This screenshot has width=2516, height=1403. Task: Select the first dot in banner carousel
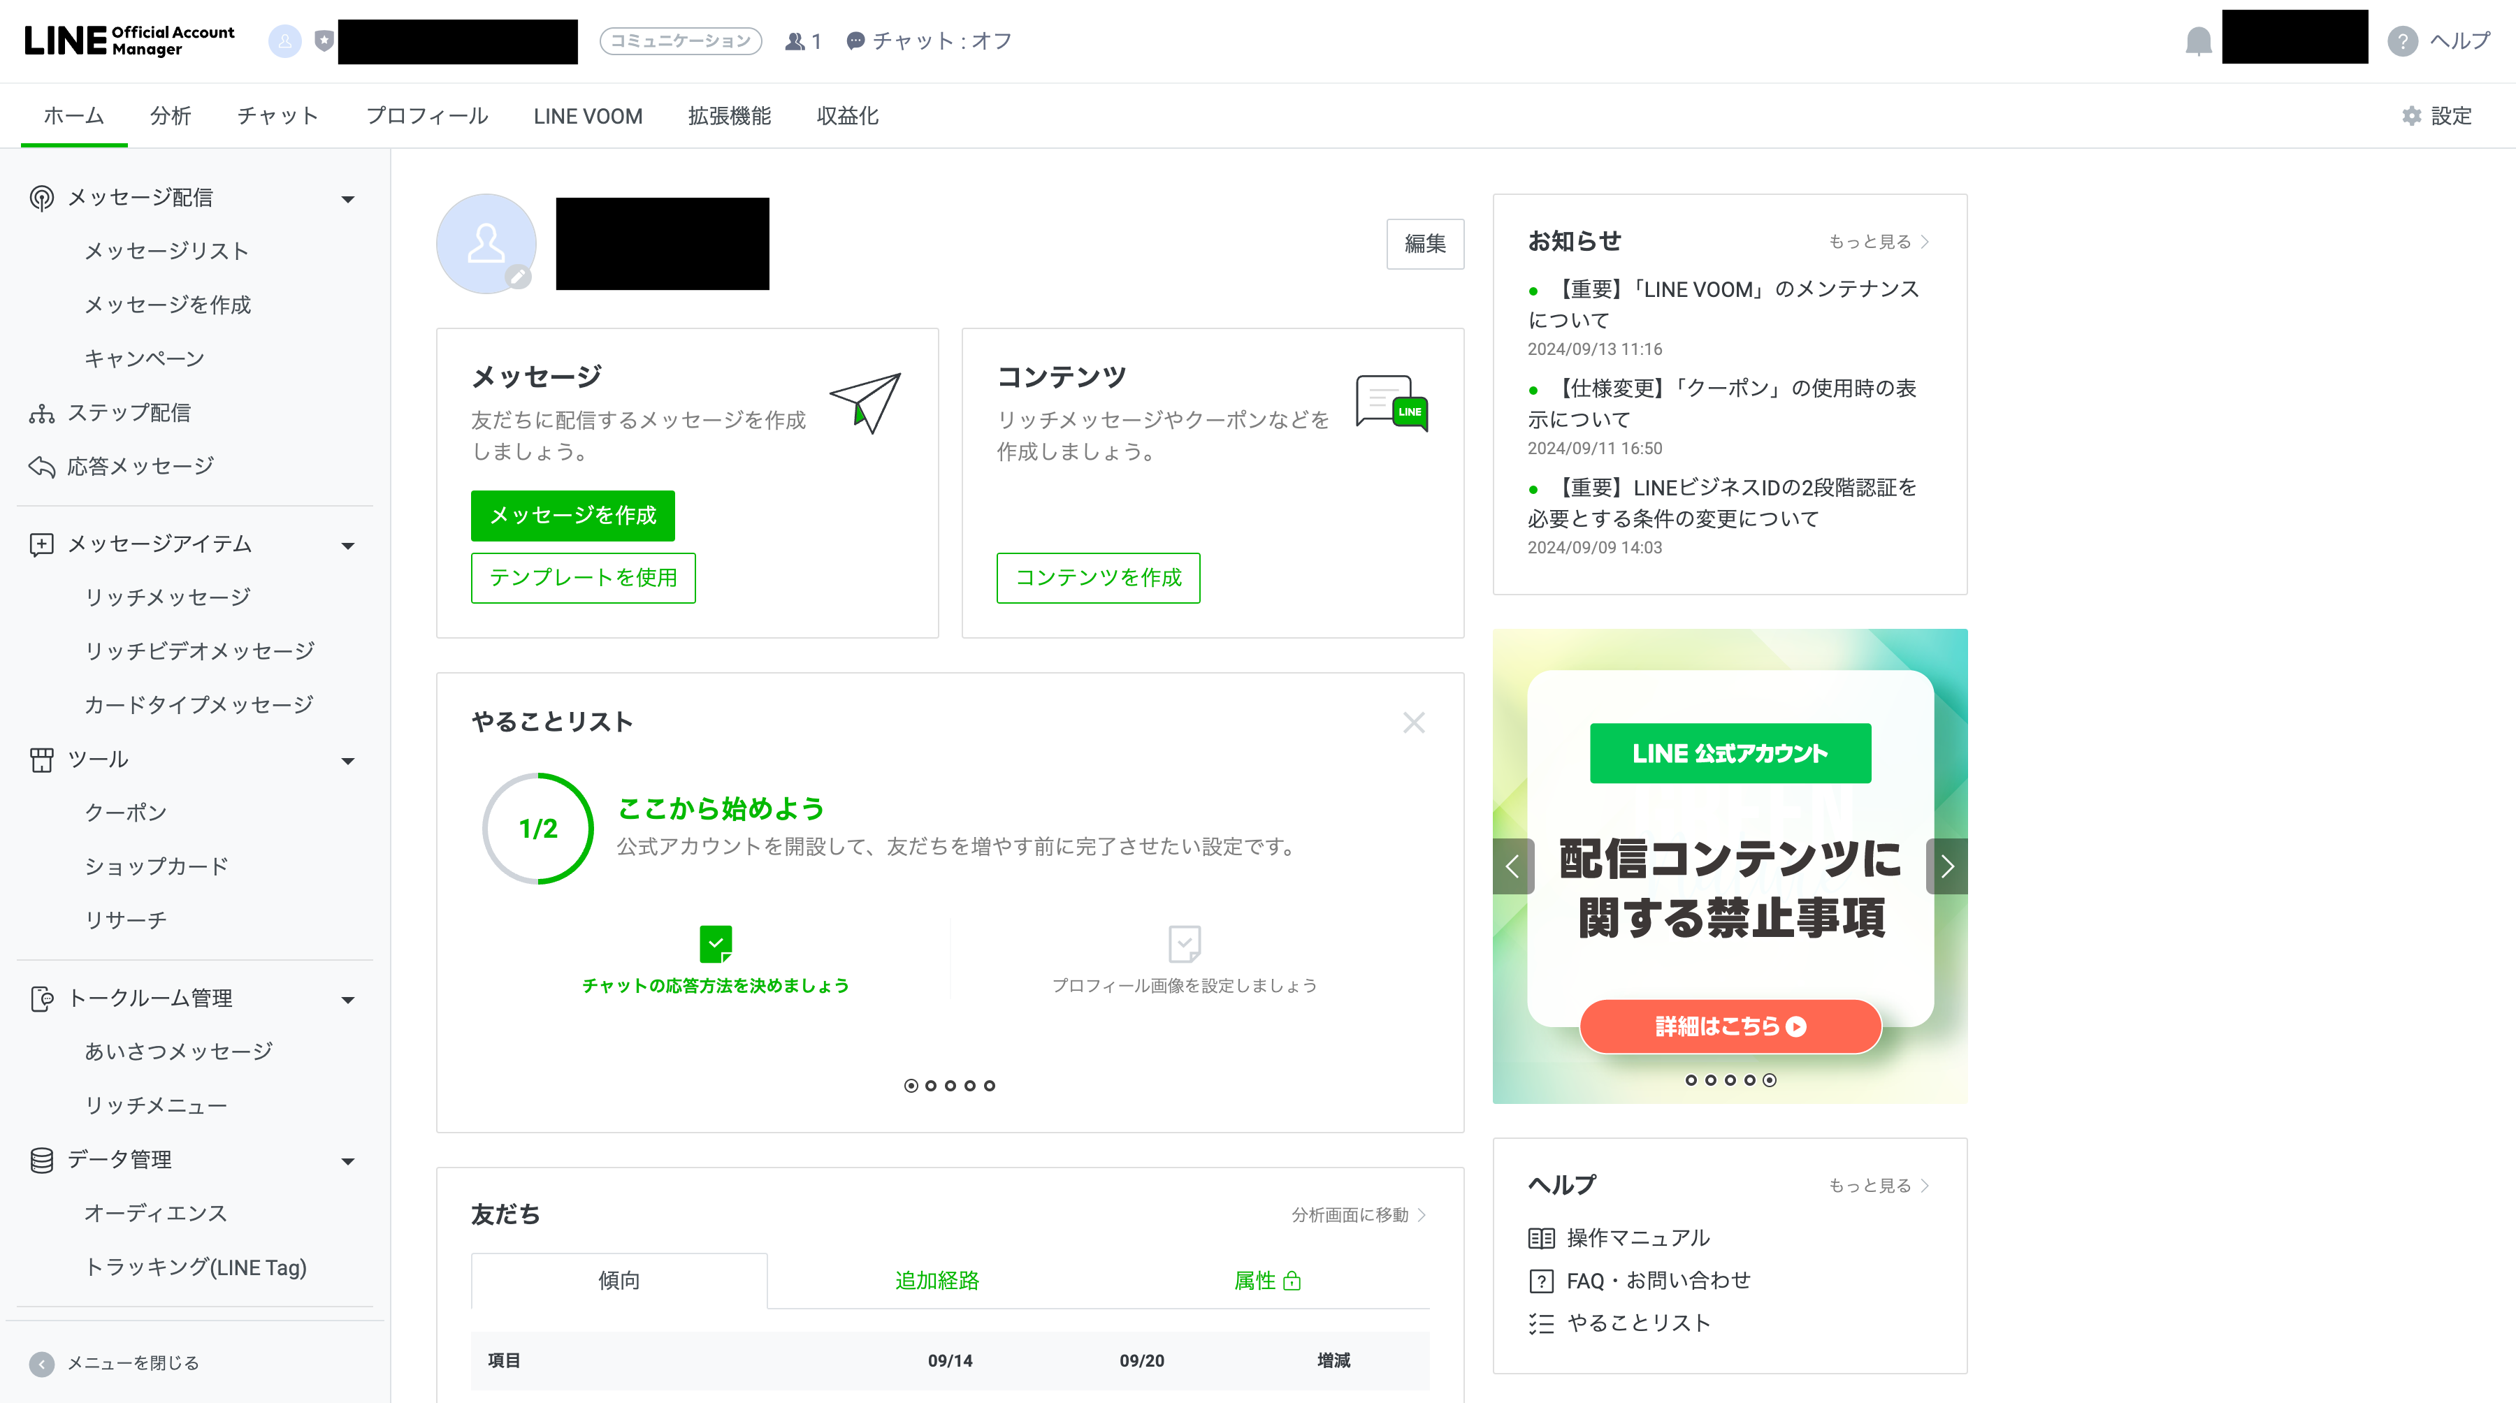(x=1691, y=1079)
